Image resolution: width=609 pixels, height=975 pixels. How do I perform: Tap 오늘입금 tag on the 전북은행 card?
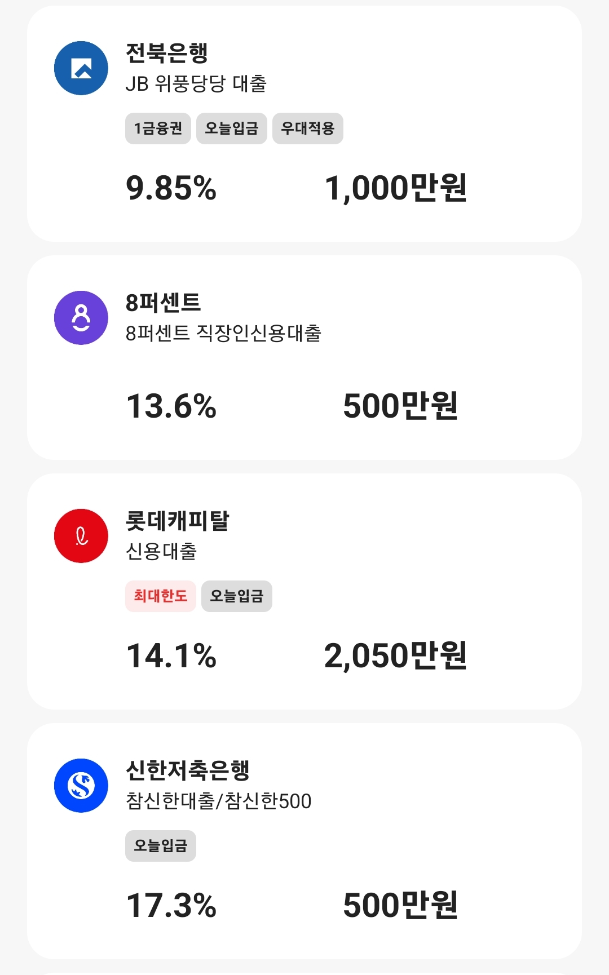[x=232, y=128]
